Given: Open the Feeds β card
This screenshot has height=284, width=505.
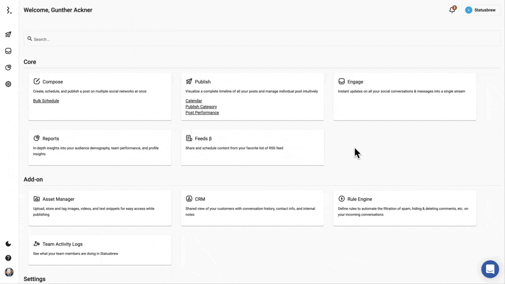Looking at the screenshot, I should click(252, 147).
